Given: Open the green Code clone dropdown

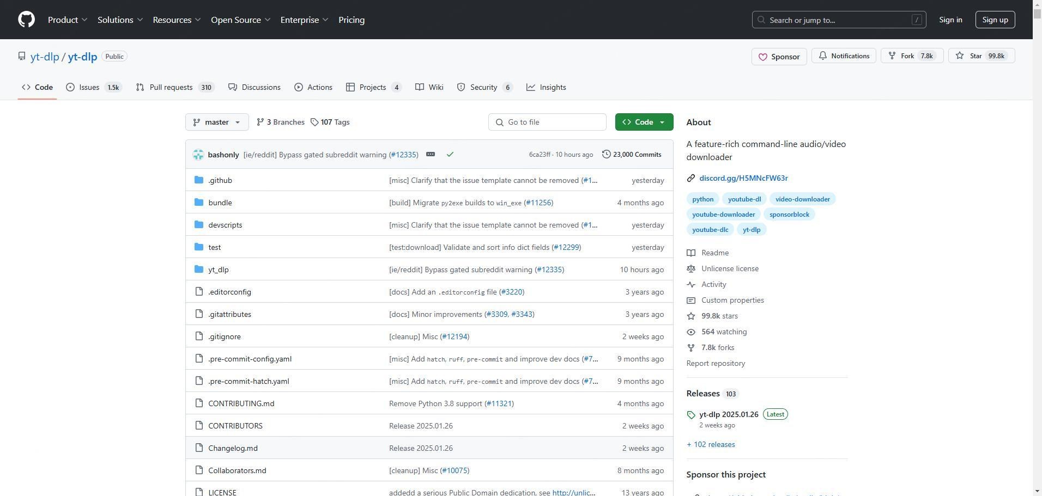Looking at the screenshot, I should click(x=644, y=122).
